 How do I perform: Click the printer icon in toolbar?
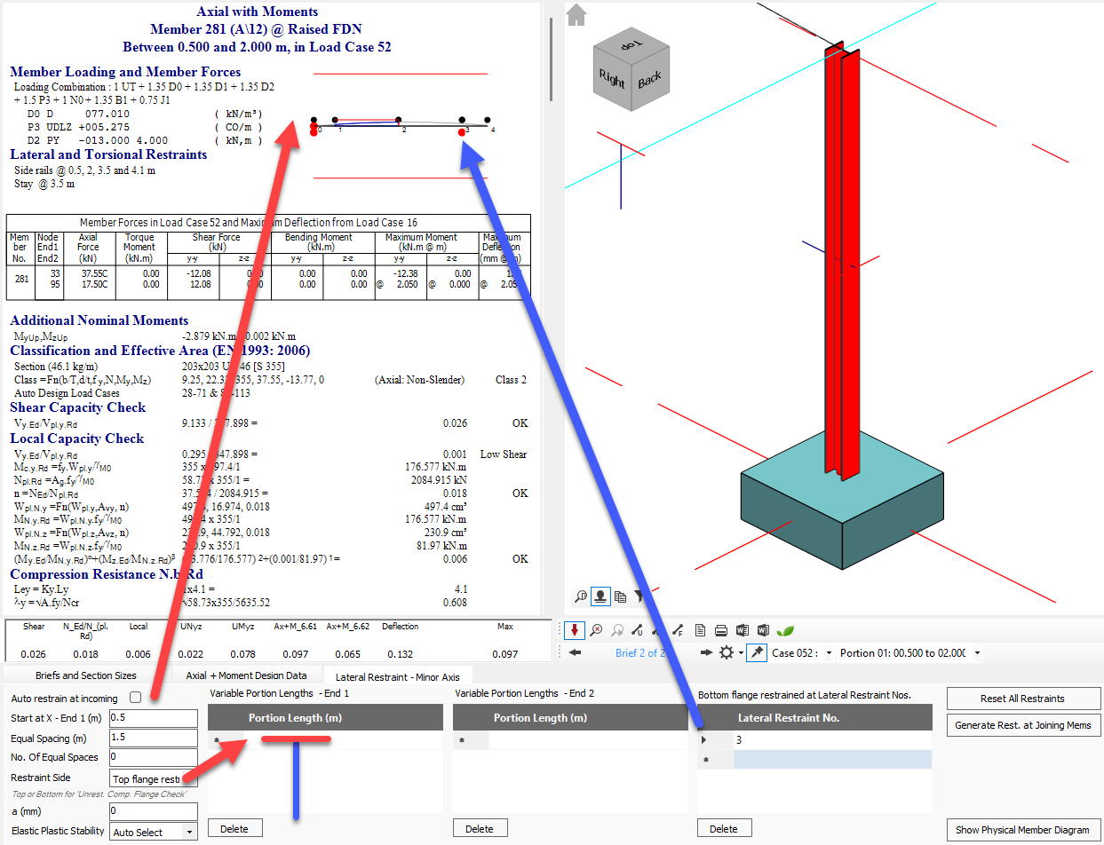pyautogui.click(x=721, y=630)
